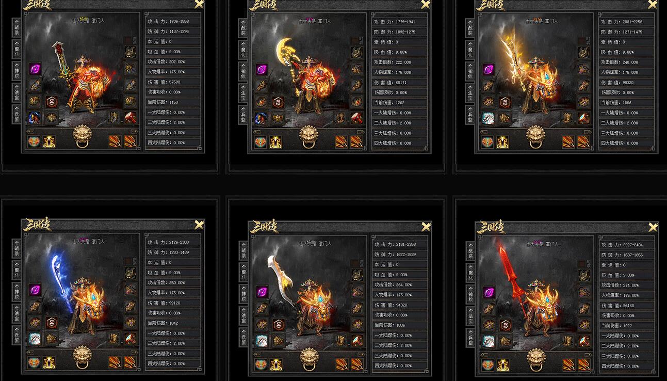
Task: Open the 兵鉴 tab in the red-spear panel
Action: pyautogui.click(x=470, y=338)
